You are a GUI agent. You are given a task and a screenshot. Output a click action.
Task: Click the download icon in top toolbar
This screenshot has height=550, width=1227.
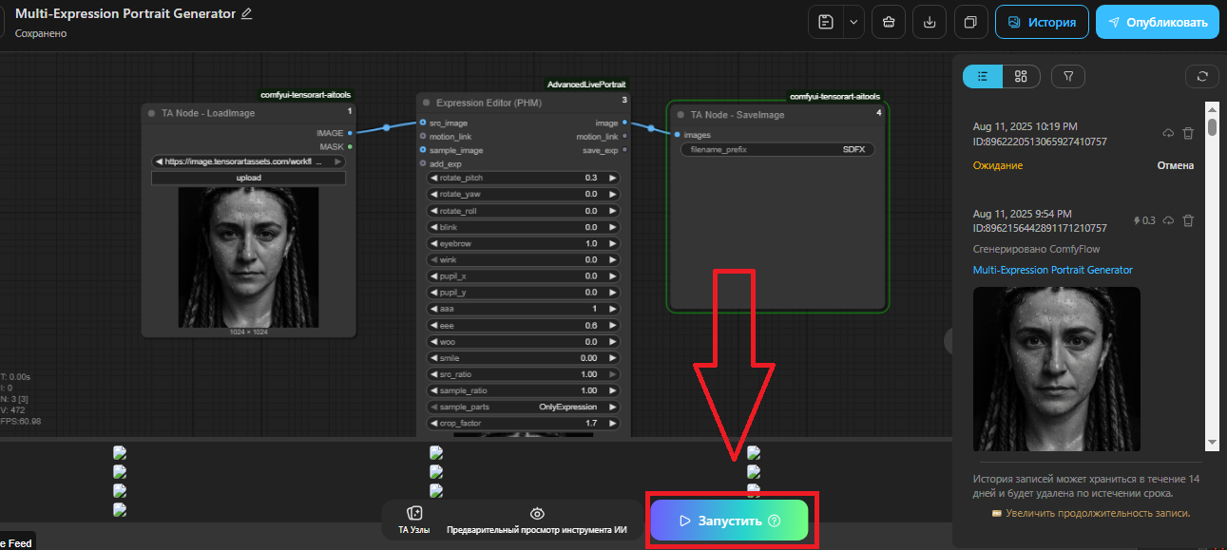[x=929, y=22]
